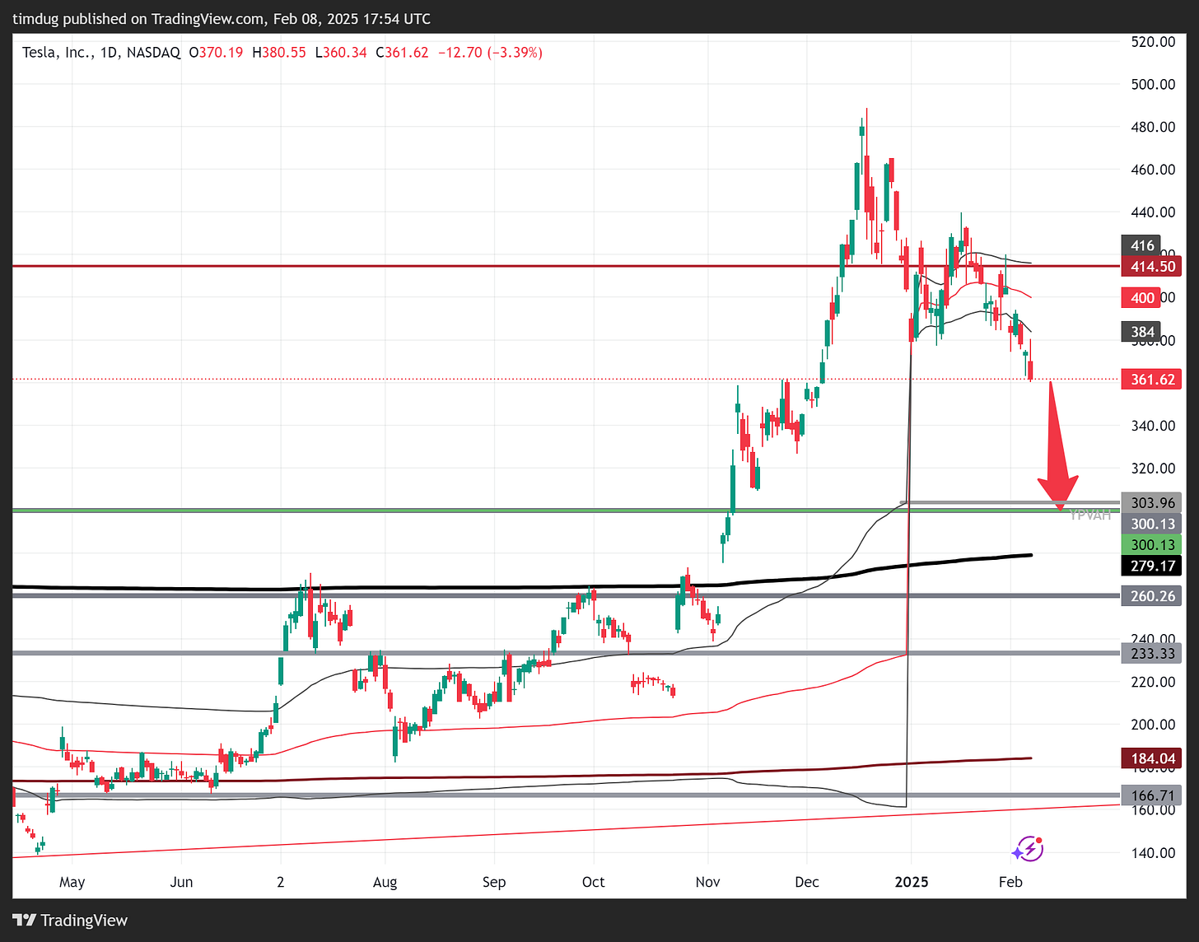Select the black 279.17 price label
1199x942 pixels.
coord(1151,566)
